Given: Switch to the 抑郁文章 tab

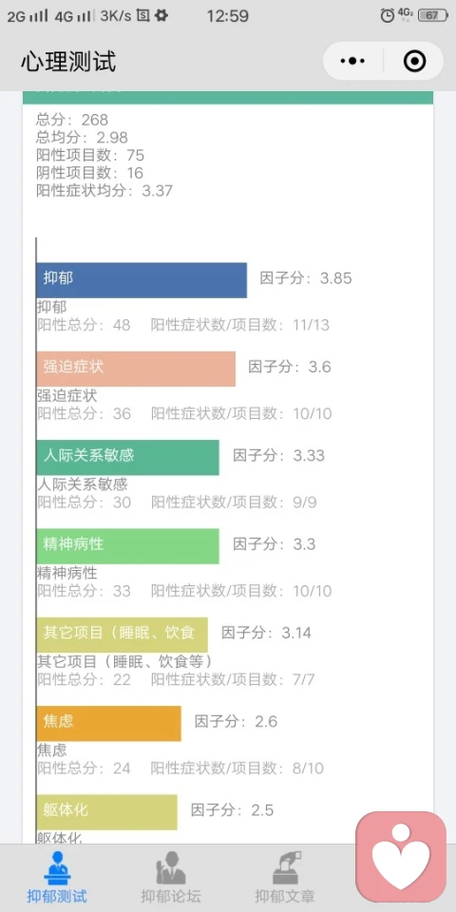Looking at the screenshot, I should point(285,878).
